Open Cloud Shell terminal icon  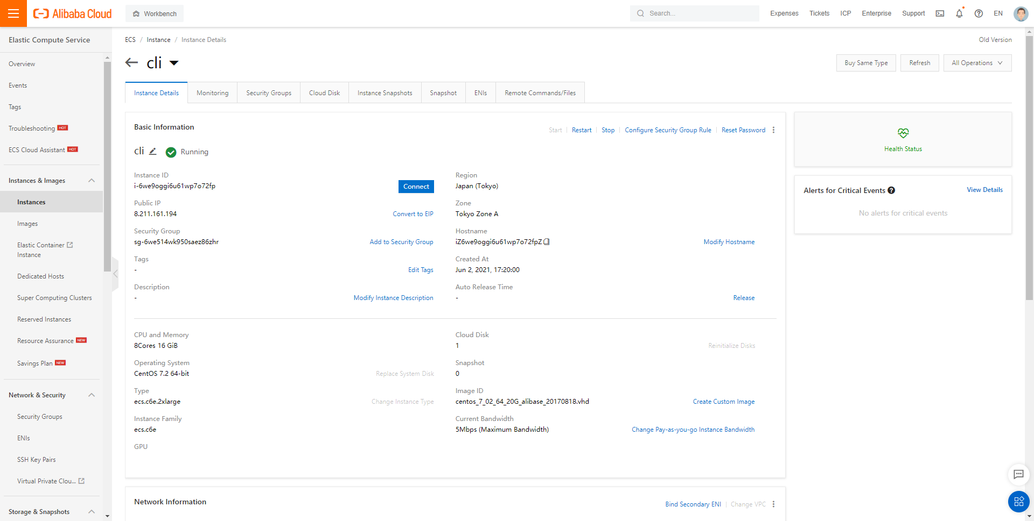(940, 13)
